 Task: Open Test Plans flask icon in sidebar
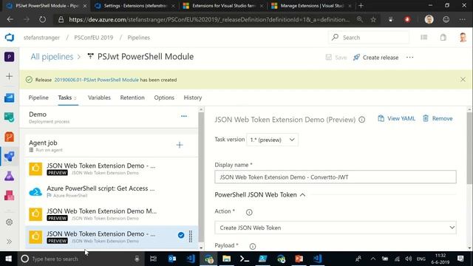point(10,176)
